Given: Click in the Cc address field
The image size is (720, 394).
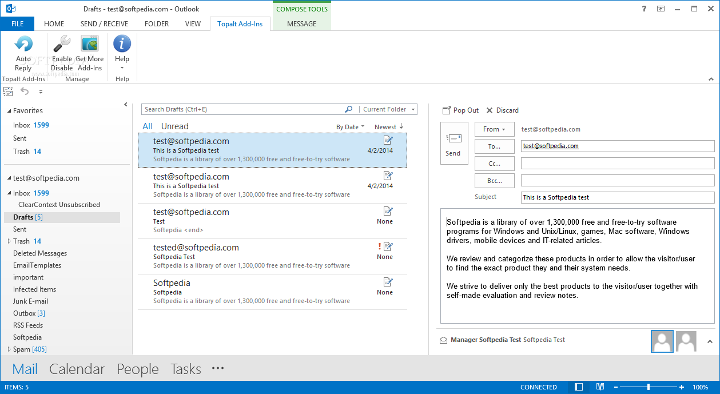Looking at the screenshot, I should (618, 164).
